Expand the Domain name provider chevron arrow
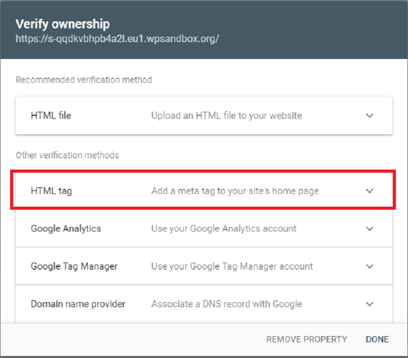The image size is (408, 358). pyautogui.click(x=369, y=304)
